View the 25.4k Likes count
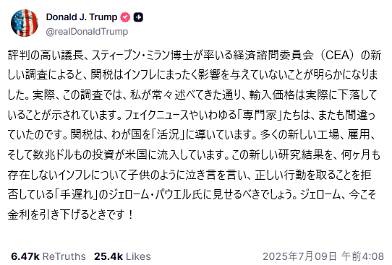The image size is (392, 265). [x=108, y=256]
